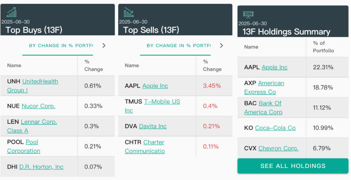Open the Coca-Cola Co link
Screen dimensions: 351x180
[275, 128]
